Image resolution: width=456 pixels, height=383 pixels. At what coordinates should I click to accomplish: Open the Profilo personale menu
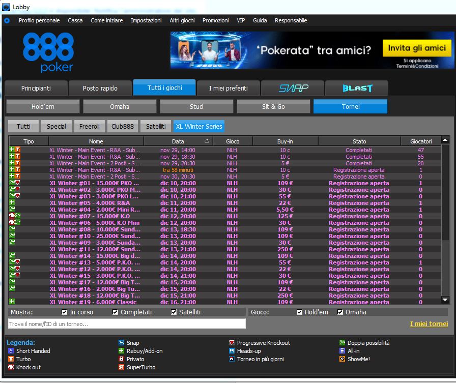39,21
